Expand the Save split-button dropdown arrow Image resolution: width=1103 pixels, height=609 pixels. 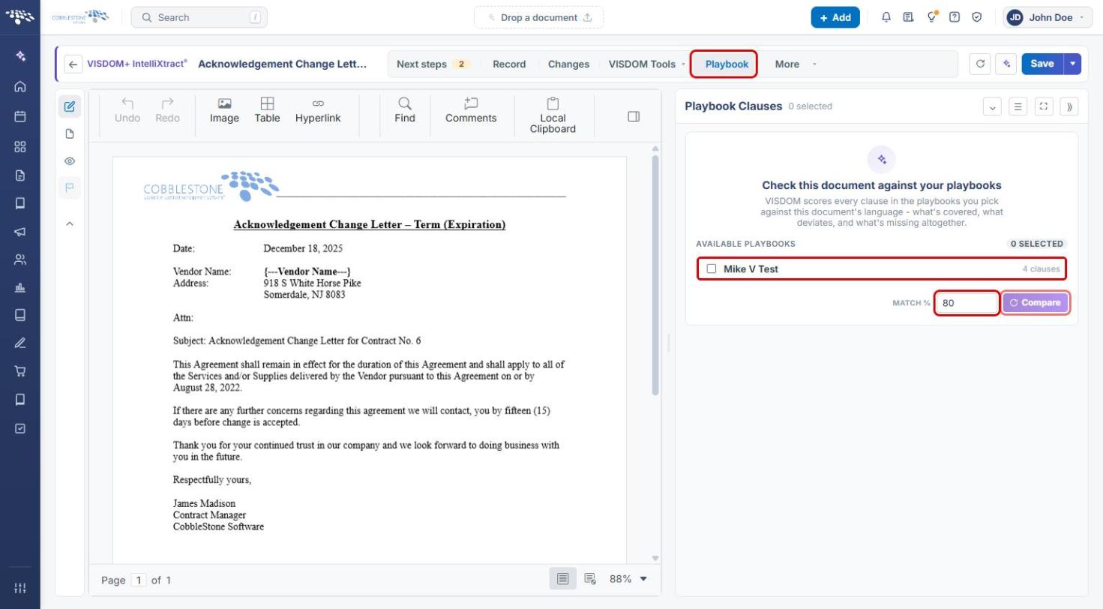point(1073,64)
